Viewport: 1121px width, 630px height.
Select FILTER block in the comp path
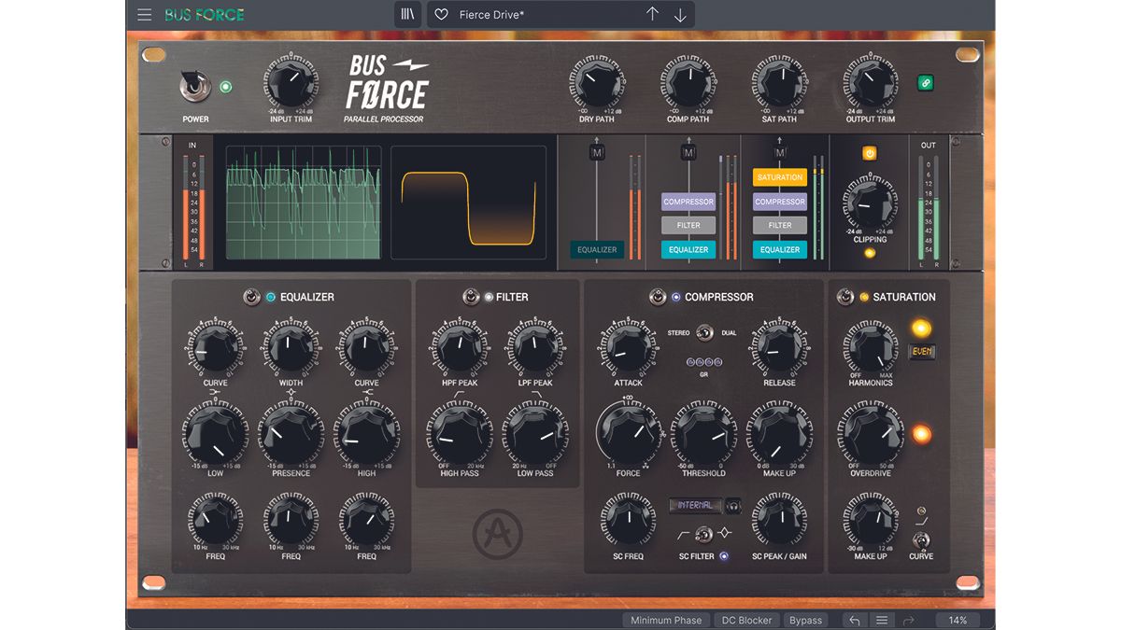tap(688, 225)
